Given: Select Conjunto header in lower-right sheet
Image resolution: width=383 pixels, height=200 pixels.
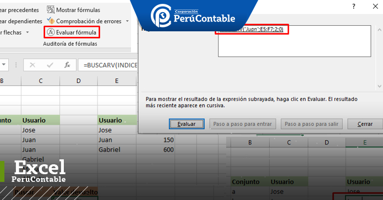Looking at the screenshot, I should [250, 182].
